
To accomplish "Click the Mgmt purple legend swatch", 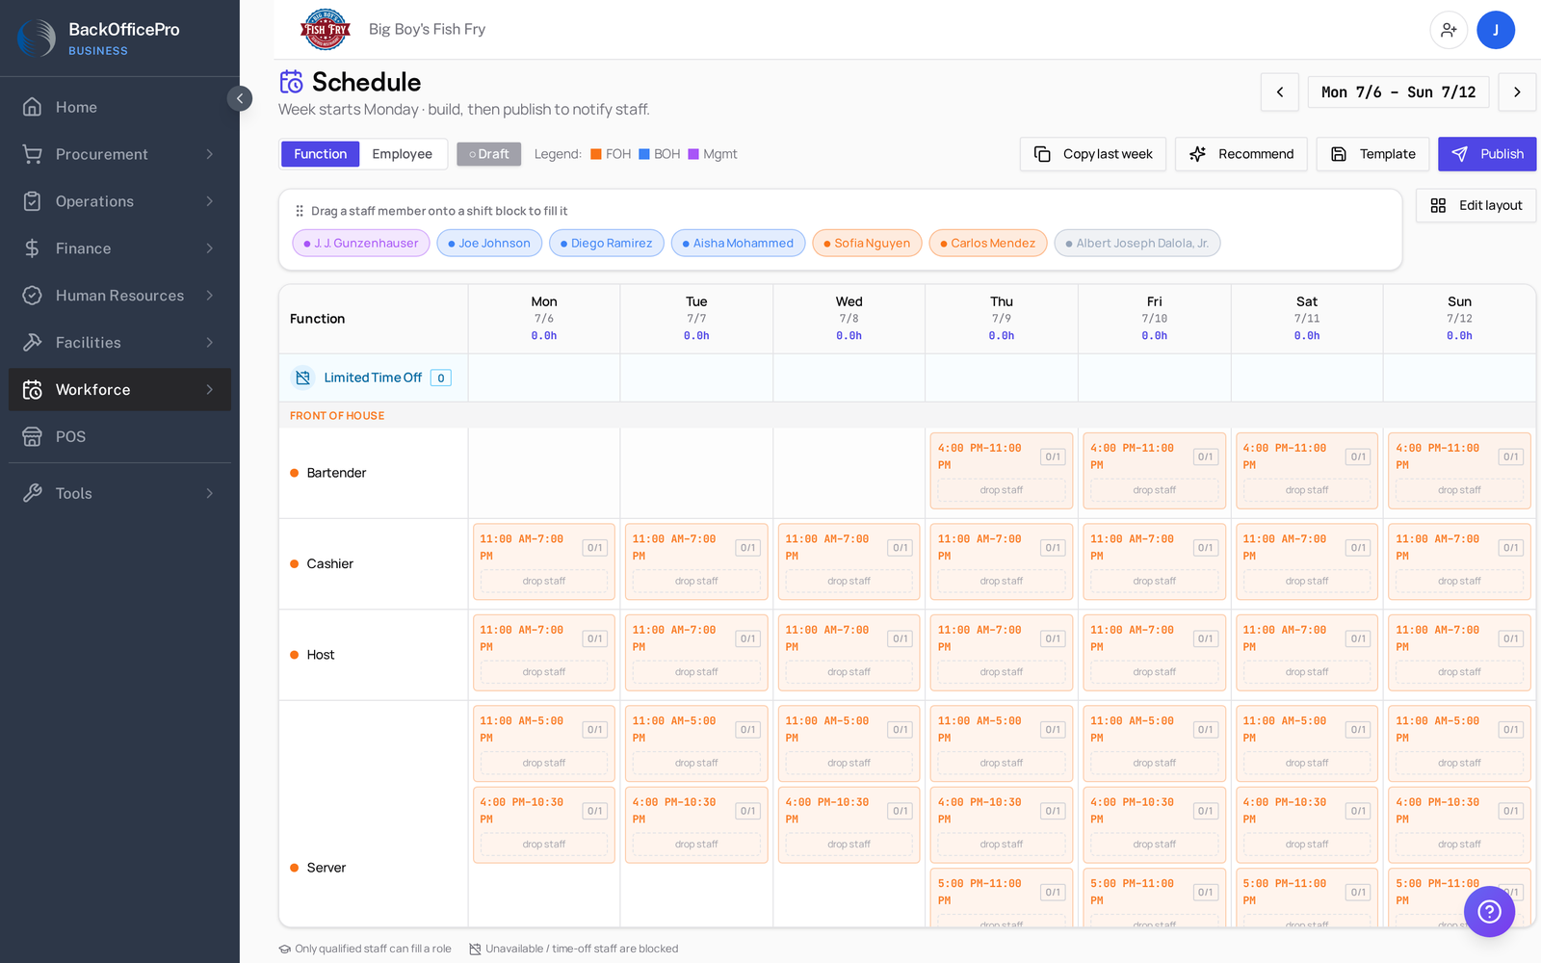I will [x=693, y=154].
